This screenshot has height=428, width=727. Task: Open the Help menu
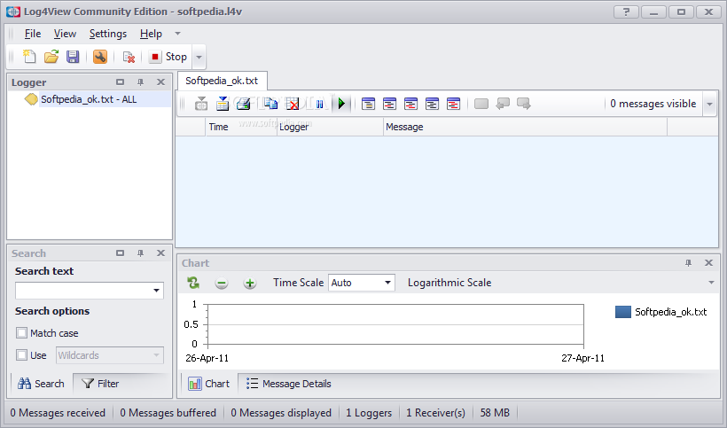pos(151,34)
